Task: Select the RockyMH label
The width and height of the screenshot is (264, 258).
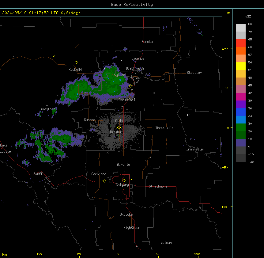Action: click(75, 69)
